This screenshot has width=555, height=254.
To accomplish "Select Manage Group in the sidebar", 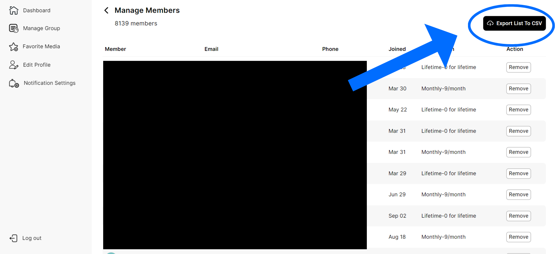I will tap(41, 28).
